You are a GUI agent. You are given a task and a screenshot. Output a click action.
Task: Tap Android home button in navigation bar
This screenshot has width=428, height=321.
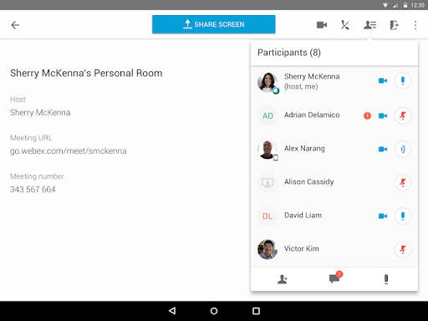(x=214, y=311)
